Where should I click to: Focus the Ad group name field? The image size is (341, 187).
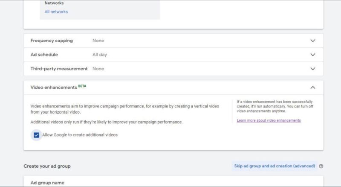[x=47, y=183]
